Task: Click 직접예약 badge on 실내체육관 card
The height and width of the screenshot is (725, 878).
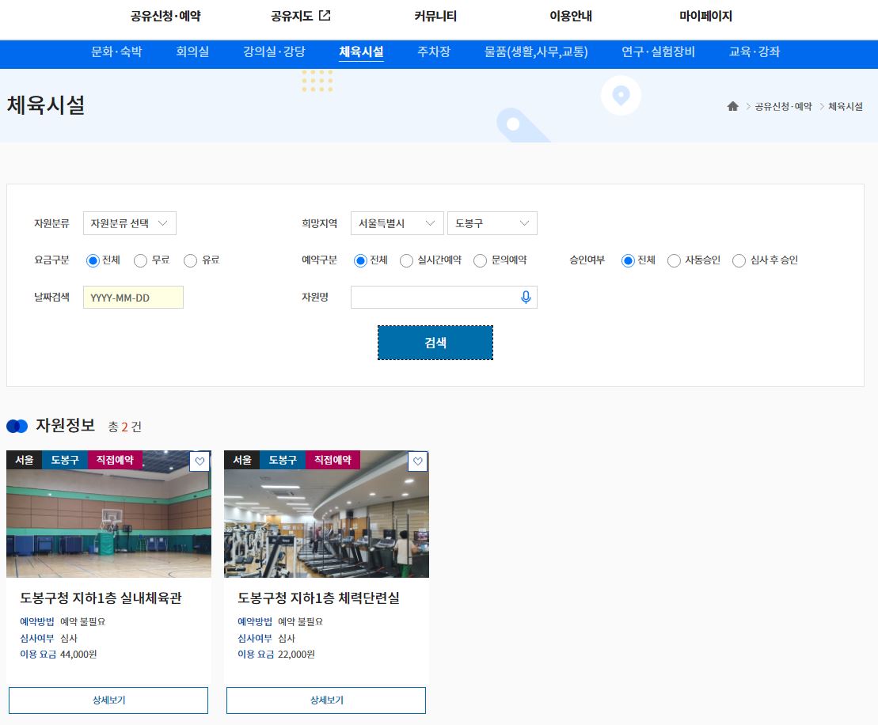Action: [x=115, y=460]
